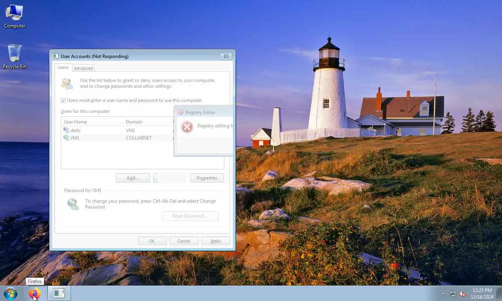Open user Properties button
The image size is (502, 301).
(207, 178)
